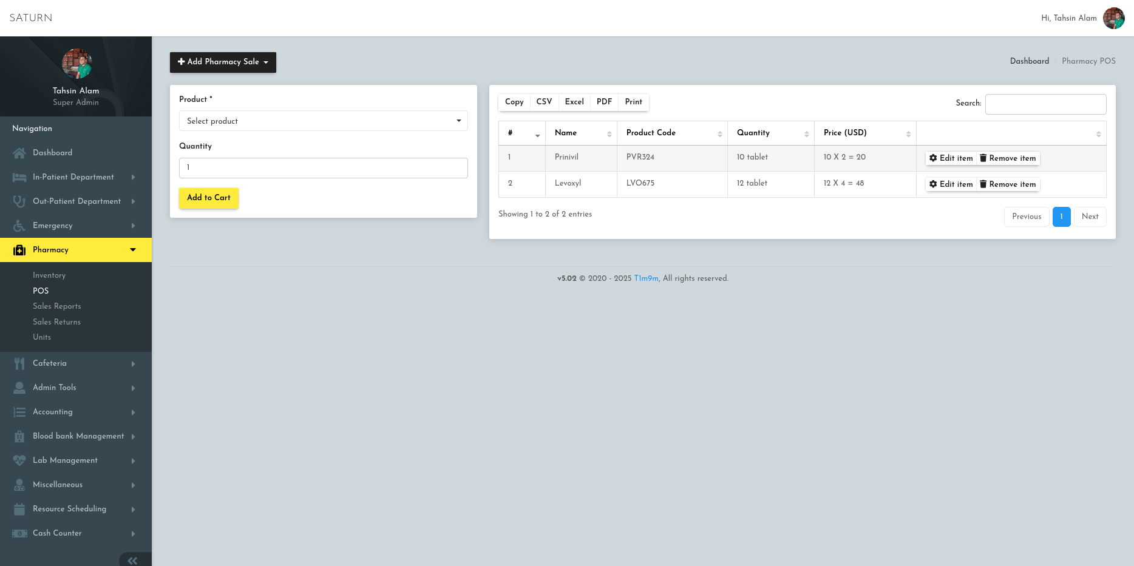
Task: Expand the Add Pharmacy Sale dropdown
Action: click(223, 62)
